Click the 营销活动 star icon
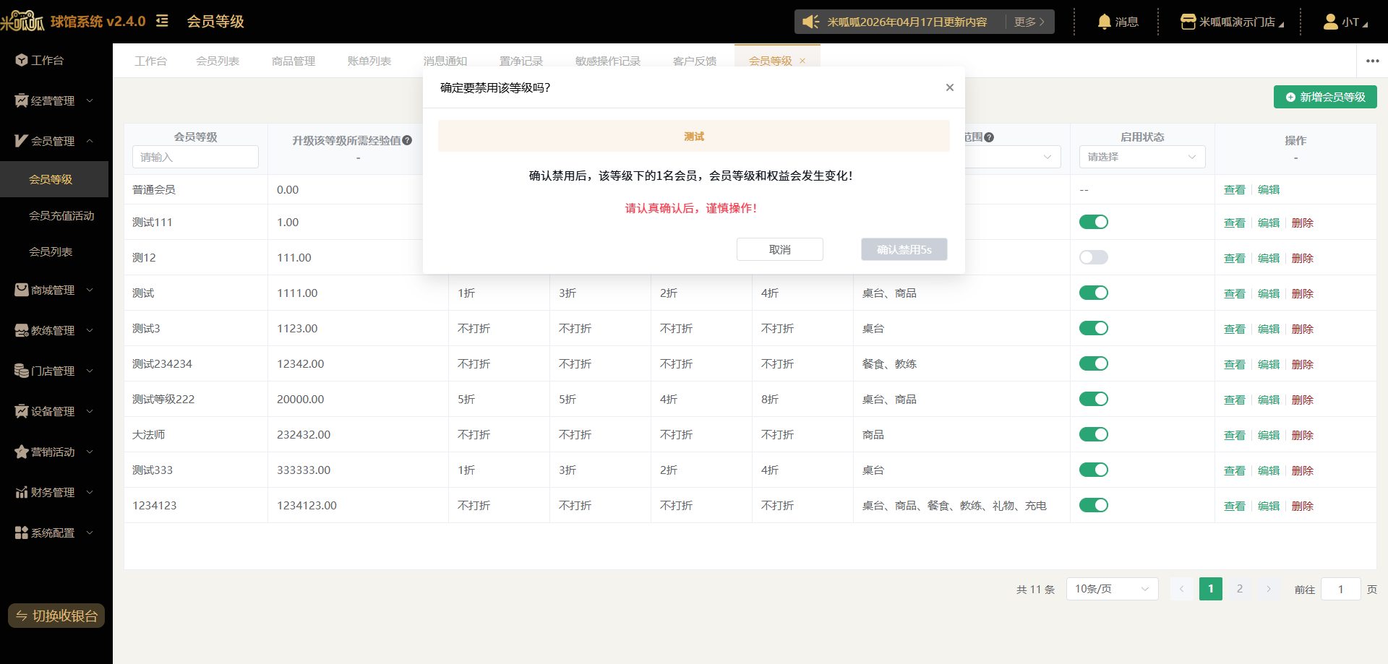 (x=22, y=452)
